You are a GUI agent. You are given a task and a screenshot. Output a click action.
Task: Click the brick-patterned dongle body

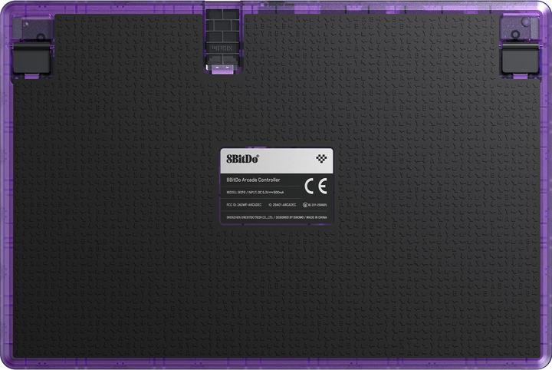tap(221, 32)
